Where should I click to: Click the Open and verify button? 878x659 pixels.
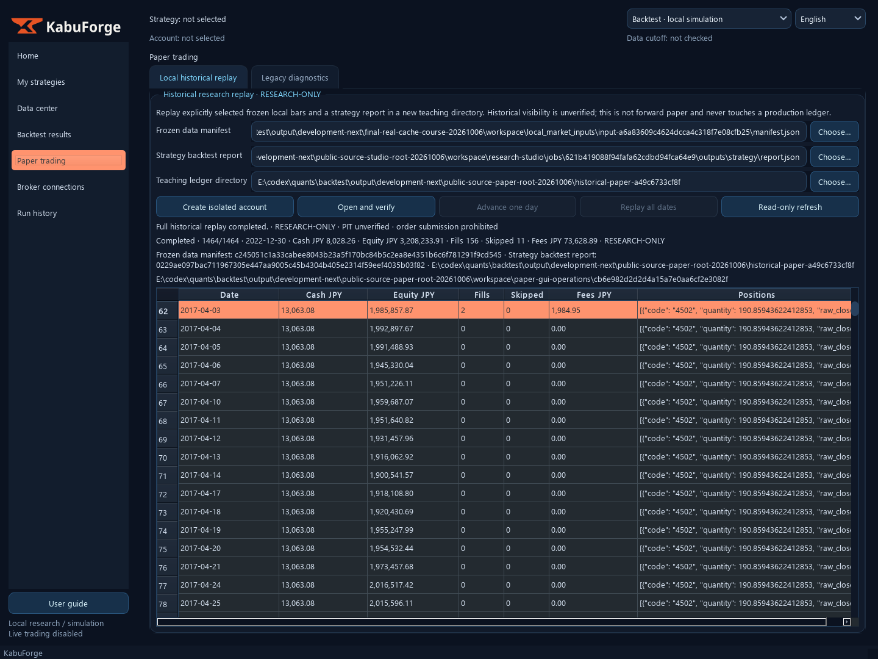366,207
